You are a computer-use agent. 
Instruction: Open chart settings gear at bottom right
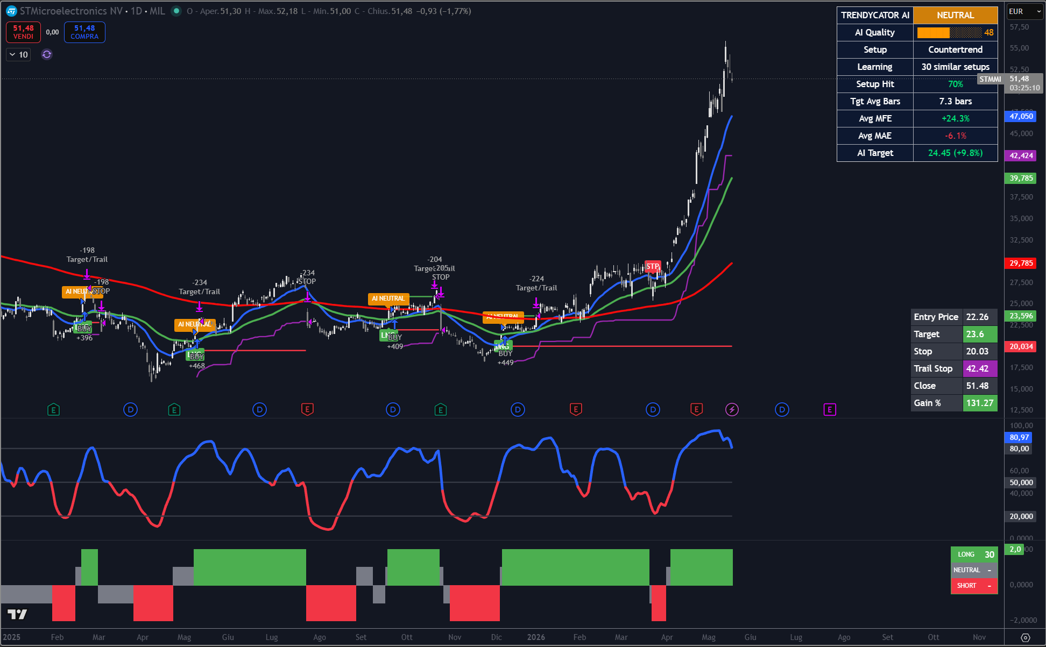coord(1025,637)
